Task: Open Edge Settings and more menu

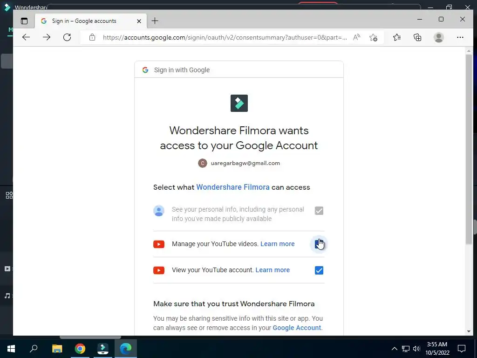Action: 460,37
